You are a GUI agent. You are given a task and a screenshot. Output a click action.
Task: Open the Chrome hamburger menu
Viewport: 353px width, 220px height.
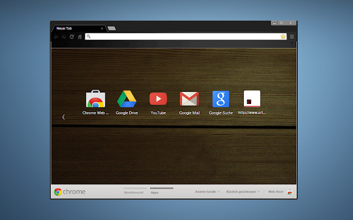coord(292,37)
